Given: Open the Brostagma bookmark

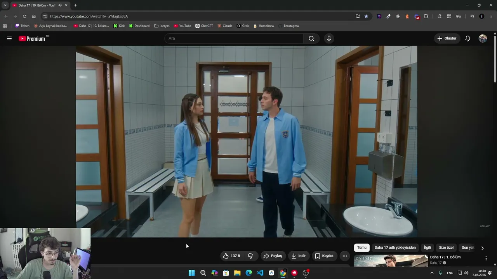Looking at the screenshot, I should [x=288, y=26].
